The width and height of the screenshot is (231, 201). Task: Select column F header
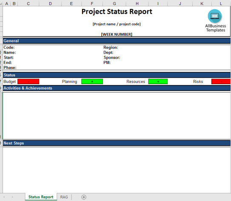pyautogui.click(x=92, y=4)
